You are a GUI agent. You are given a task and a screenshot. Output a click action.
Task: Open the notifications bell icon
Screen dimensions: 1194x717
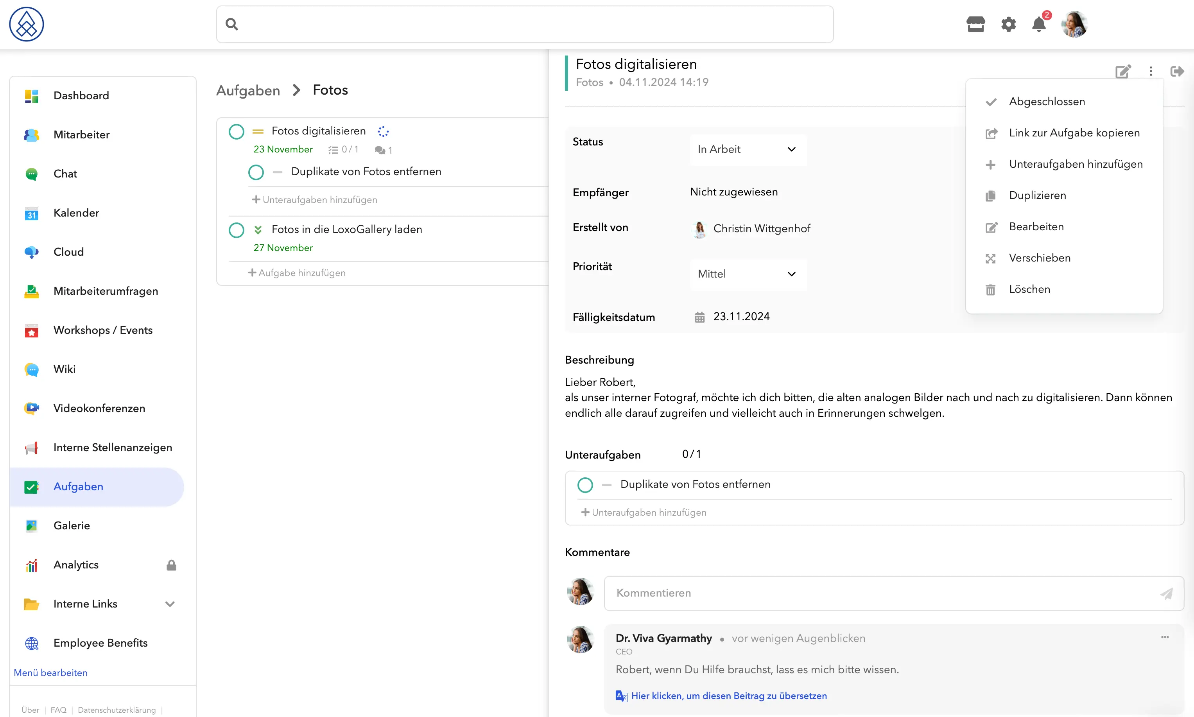[x=1039, y=24]
